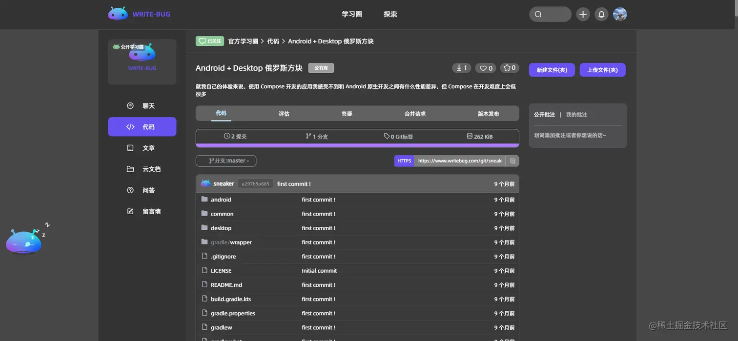Open 云文档 in sidebar
This screenshot has width=738, height=341.
click(x=142, y=169)
